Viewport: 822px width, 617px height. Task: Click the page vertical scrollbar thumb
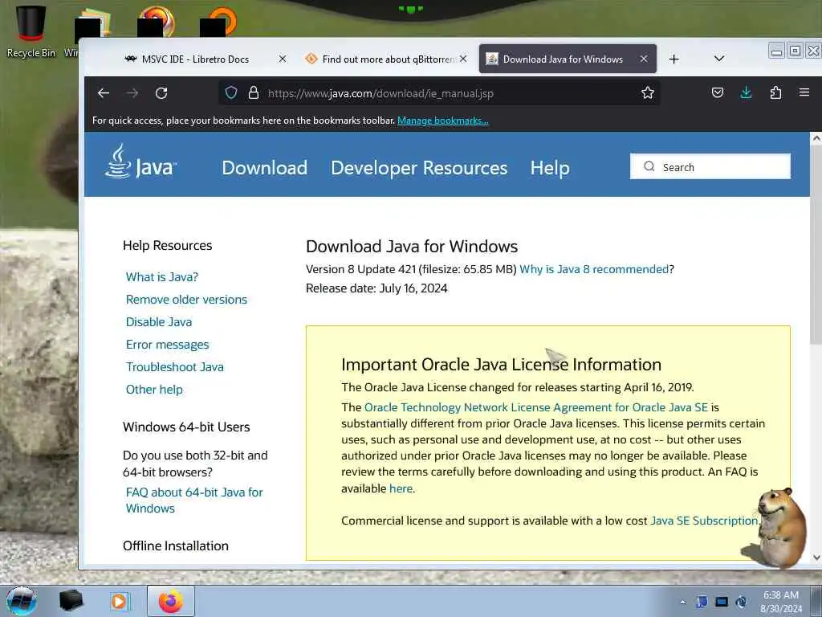[x=816, y=246]
